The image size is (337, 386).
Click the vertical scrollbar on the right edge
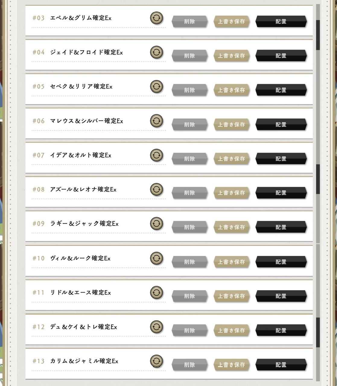(318, 193)
